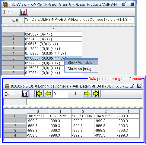
Task: Select the cell with value 103.610886
Action: (x=83, y=116)
